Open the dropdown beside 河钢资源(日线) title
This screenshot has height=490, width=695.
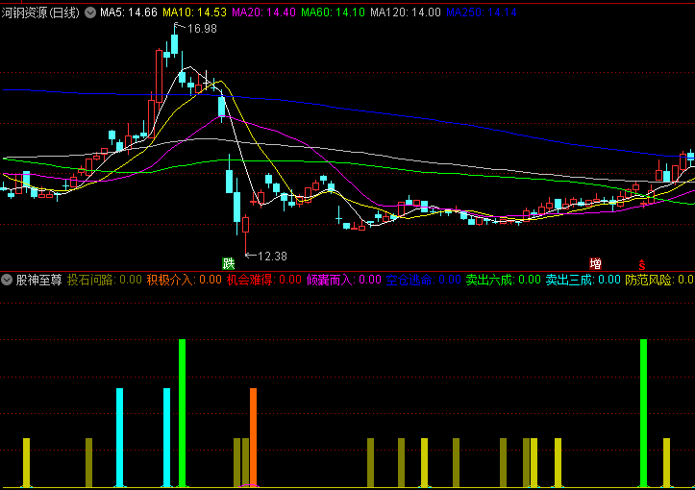90,12
